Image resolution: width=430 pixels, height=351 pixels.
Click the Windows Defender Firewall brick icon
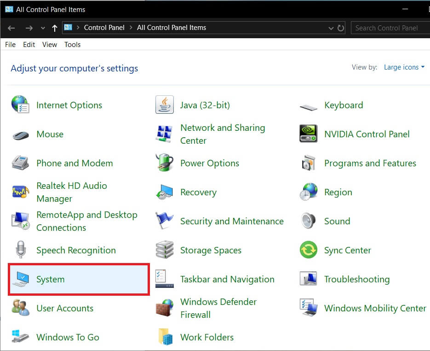164,308
